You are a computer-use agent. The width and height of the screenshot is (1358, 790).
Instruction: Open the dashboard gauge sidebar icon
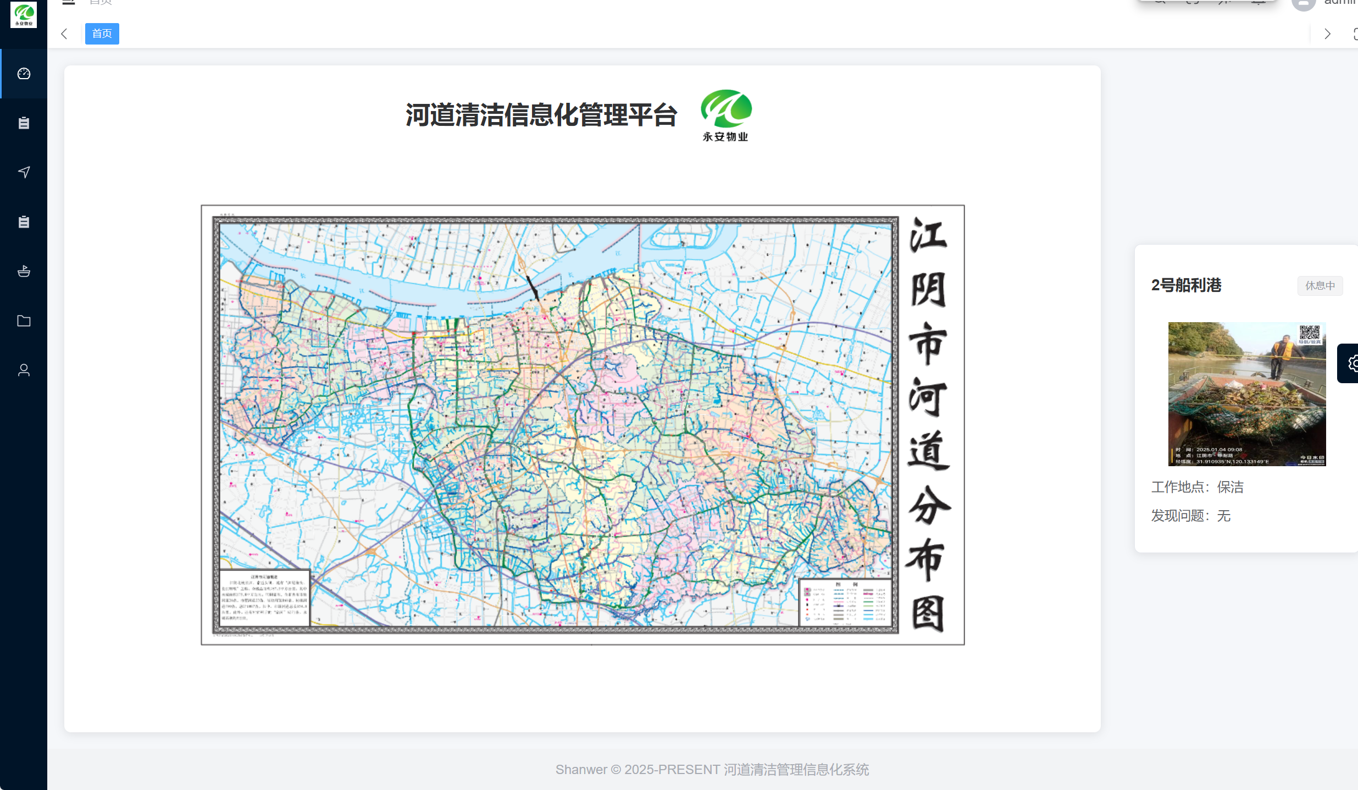tap(24, 74)
